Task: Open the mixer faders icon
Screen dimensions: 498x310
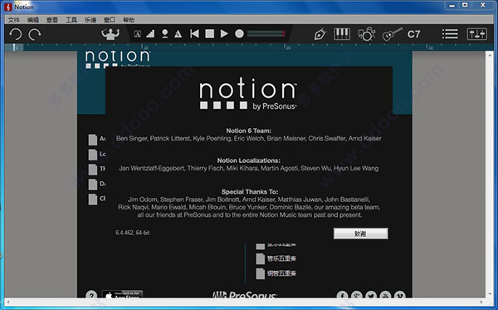Action: pos(476,34)
